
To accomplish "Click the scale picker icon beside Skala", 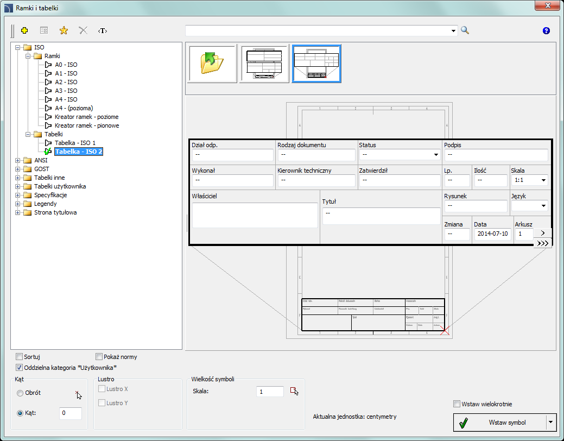I will [x=294, y=391].
